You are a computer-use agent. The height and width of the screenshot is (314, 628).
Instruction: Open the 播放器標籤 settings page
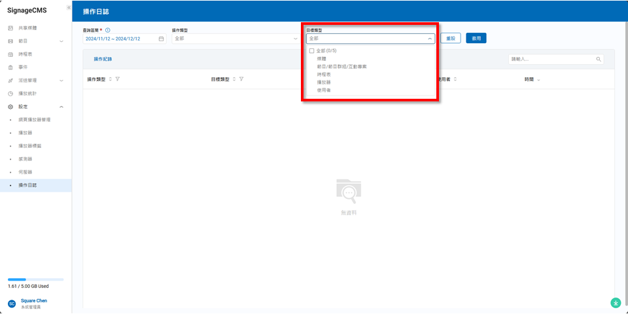[x=30, y=146]
